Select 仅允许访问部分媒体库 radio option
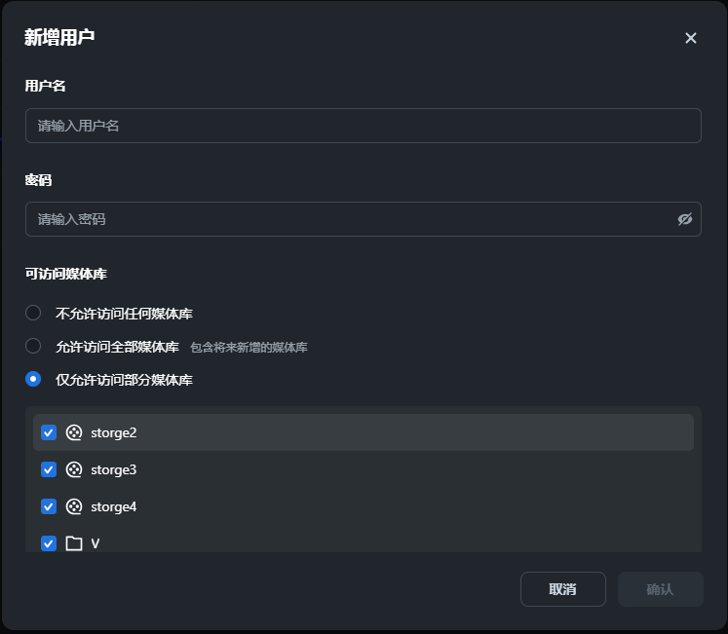Screen dimensions: 728x634 [33, 379]
